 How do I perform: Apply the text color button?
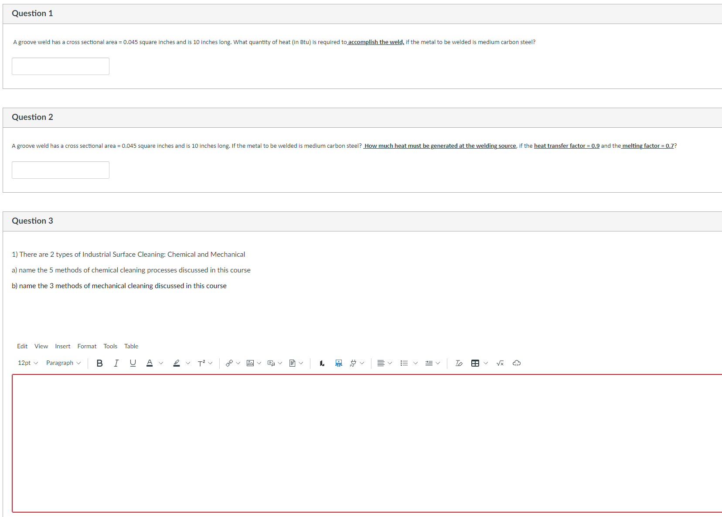[150, 363]
